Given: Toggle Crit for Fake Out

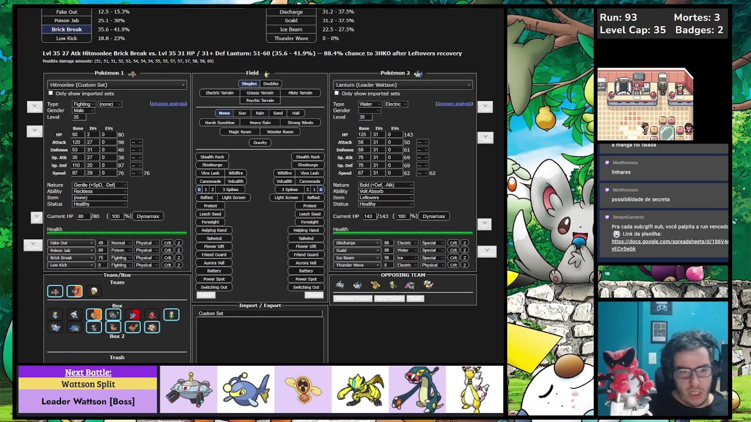Looking at the screenshot, I should click(x=168, y=243).
